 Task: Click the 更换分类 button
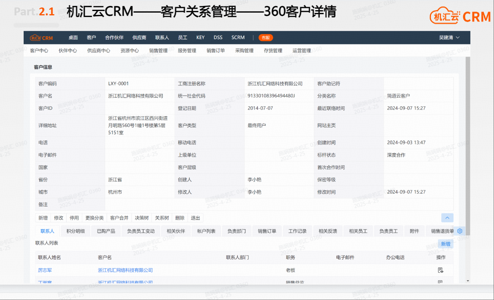(x=95, y=218)
